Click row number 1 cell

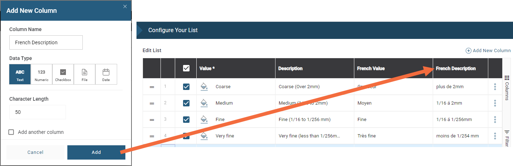tap(168, 87)
